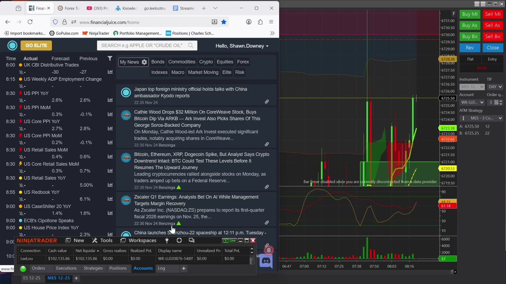Copy link of Zscaler Q1 Earnings article
Screen dimensions: 506x284
click(267, 222)
